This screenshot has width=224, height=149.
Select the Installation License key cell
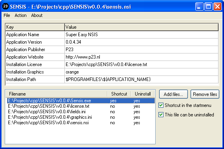click(35, 64)
